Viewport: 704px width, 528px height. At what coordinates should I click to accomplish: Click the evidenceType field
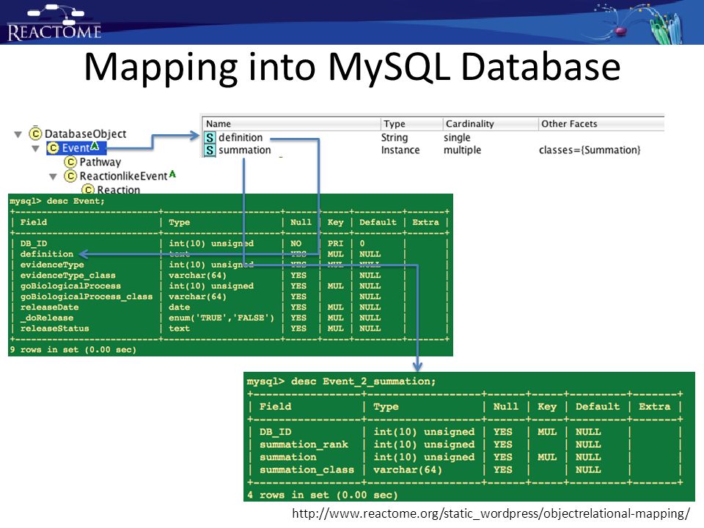(x=51, y=265)
